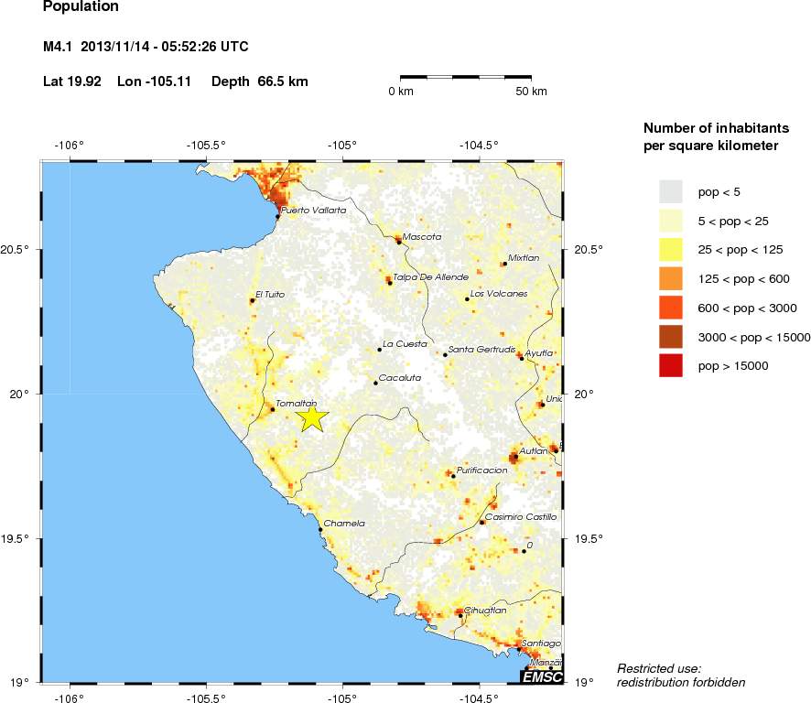Select the Cihuatlan city marker
Screen dimensions: 811x703
click(x=461, y=615)
